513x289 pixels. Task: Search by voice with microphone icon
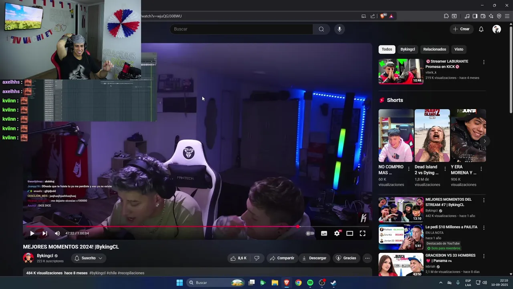[x=339, y=29]
